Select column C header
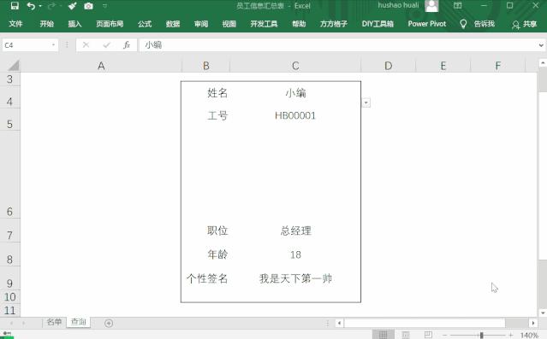Screen dimensions: 547x339 point(295,66)
